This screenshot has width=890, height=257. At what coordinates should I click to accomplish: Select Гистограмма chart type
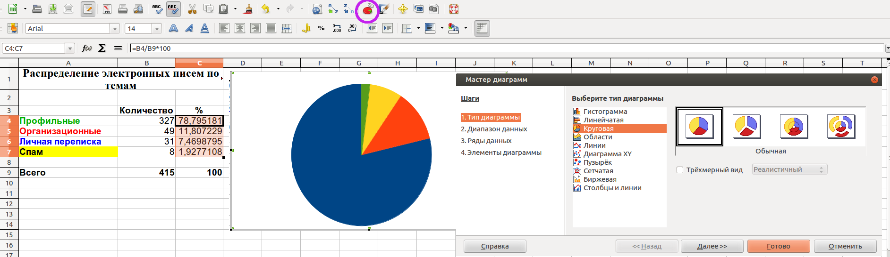point(605,112)
